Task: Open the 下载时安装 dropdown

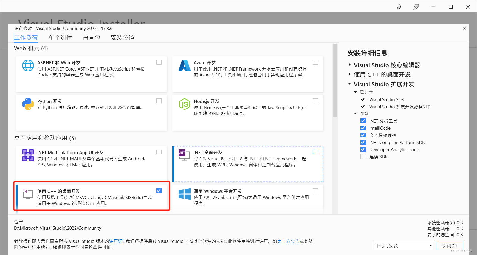Action: click(404, 246)
